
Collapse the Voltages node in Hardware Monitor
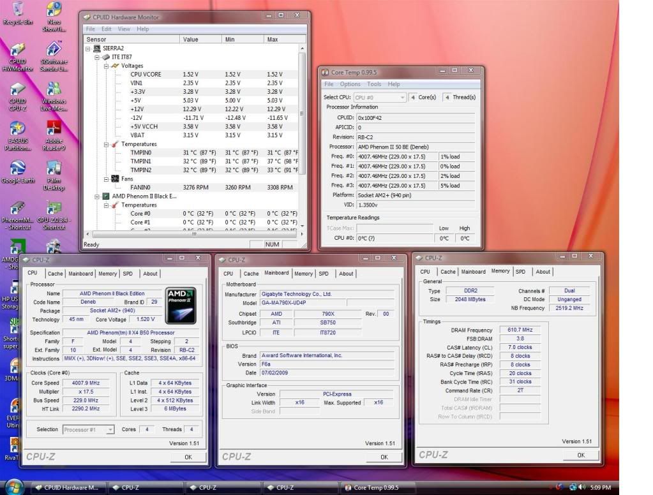coord(107,66)
